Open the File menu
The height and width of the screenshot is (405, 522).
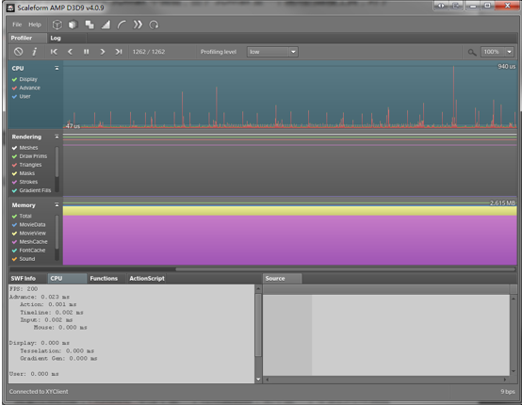(17, 24)
